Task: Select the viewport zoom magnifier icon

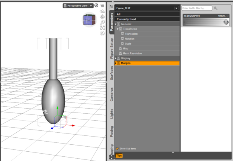Action: coord(103,22)
